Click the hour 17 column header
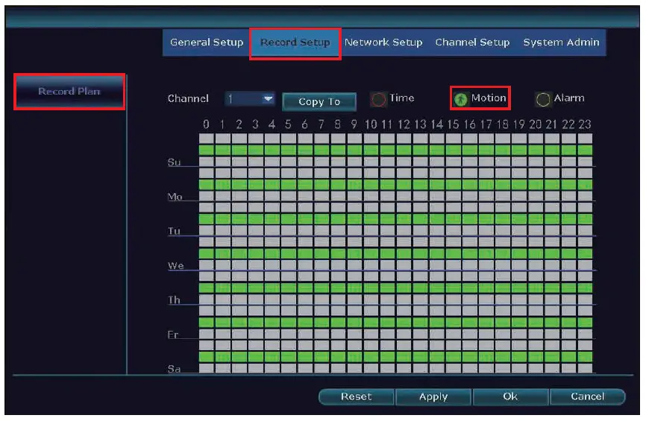This screenshot has height=421, width=646. pos(486,124)
